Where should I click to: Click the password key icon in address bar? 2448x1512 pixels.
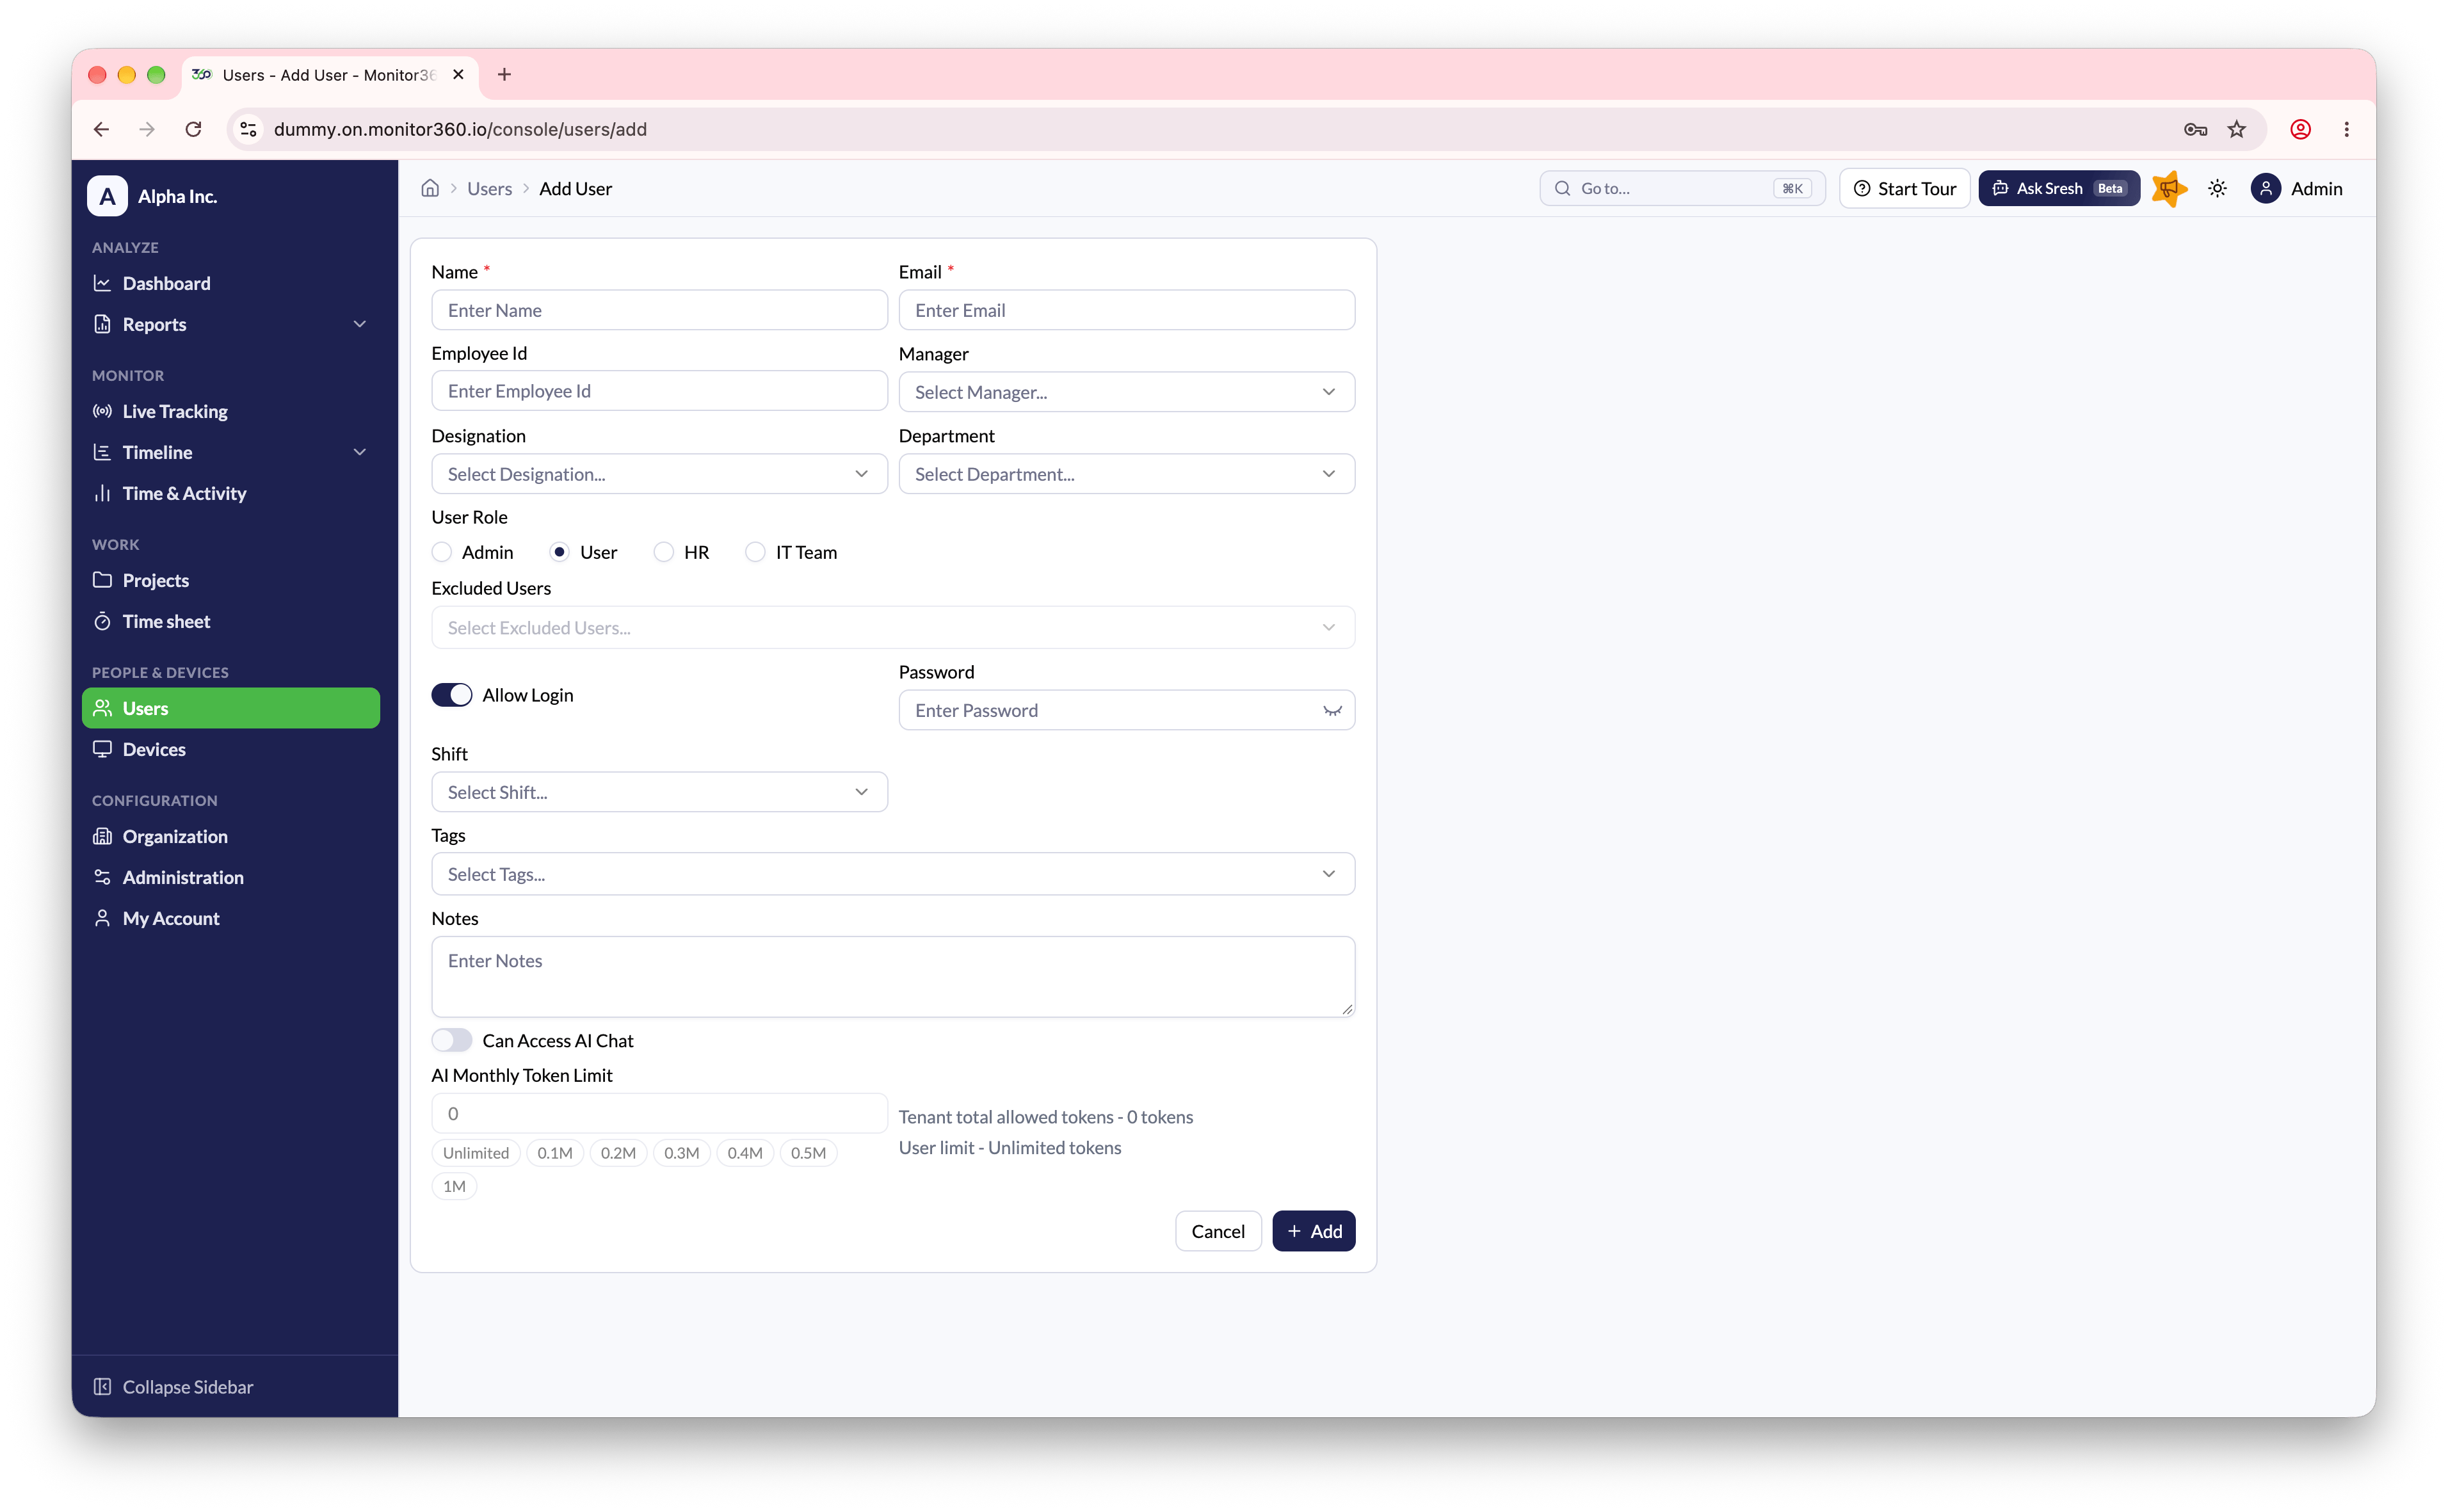click(2195, 129)
